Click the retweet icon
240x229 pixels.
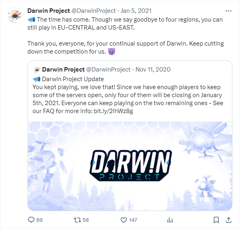coord(77,220)
